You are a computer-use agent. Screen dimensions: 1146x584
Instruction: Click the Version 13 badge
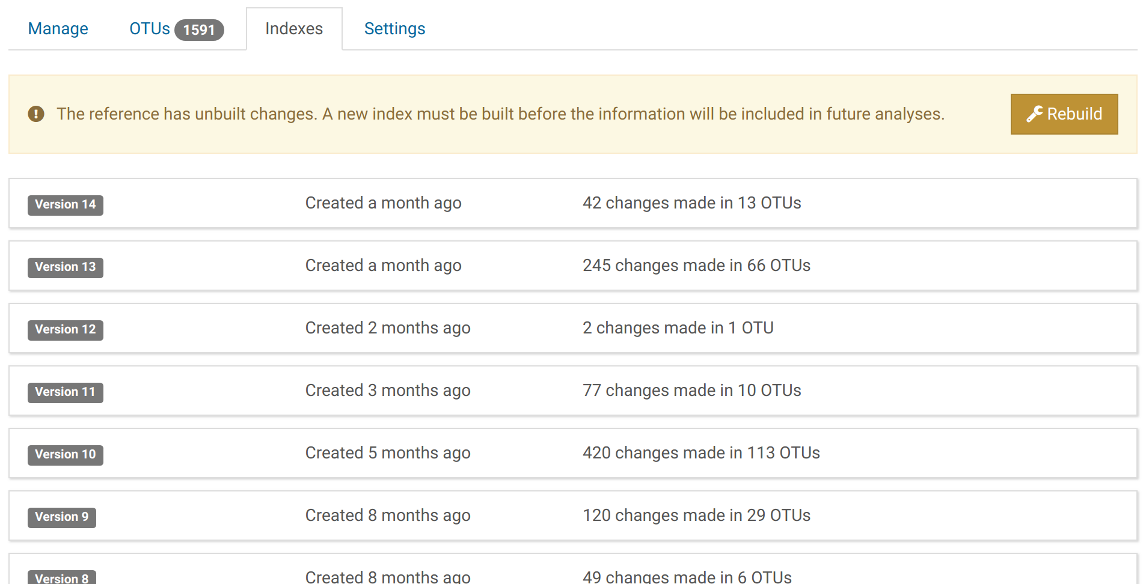coord(66,267)
